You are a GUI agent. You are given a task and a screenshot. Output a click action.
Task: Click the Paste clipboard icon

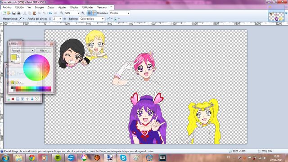point(35,13)
